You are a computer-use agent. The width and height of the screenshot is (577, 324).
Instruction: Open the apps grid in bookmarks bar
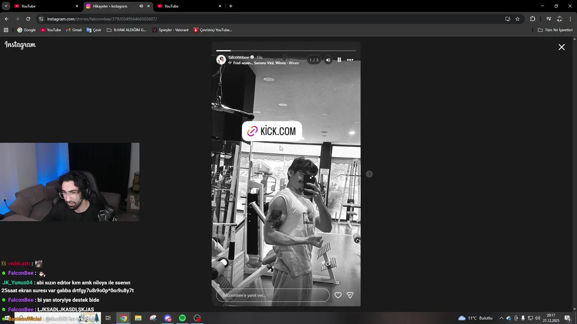6,30
